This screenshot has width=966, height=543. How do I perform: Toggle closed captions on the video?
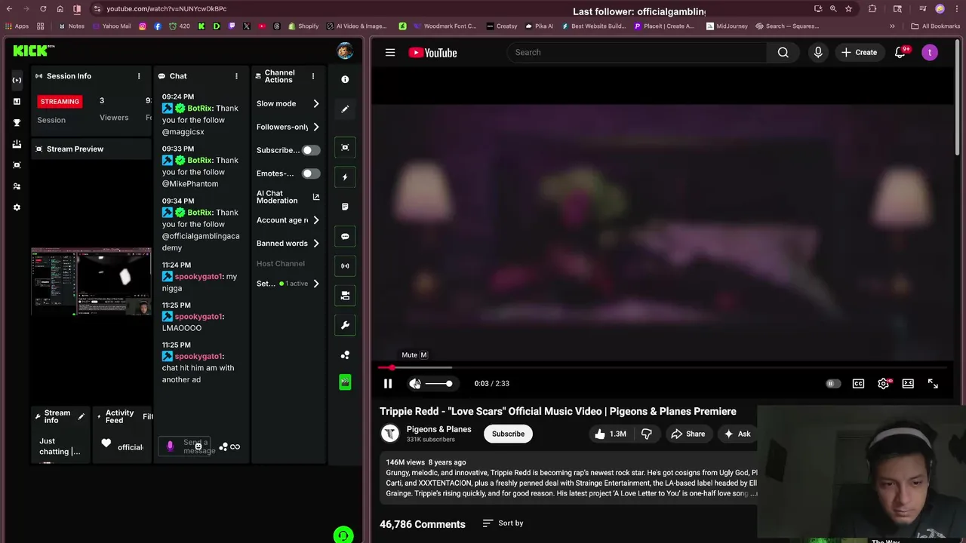858,384
